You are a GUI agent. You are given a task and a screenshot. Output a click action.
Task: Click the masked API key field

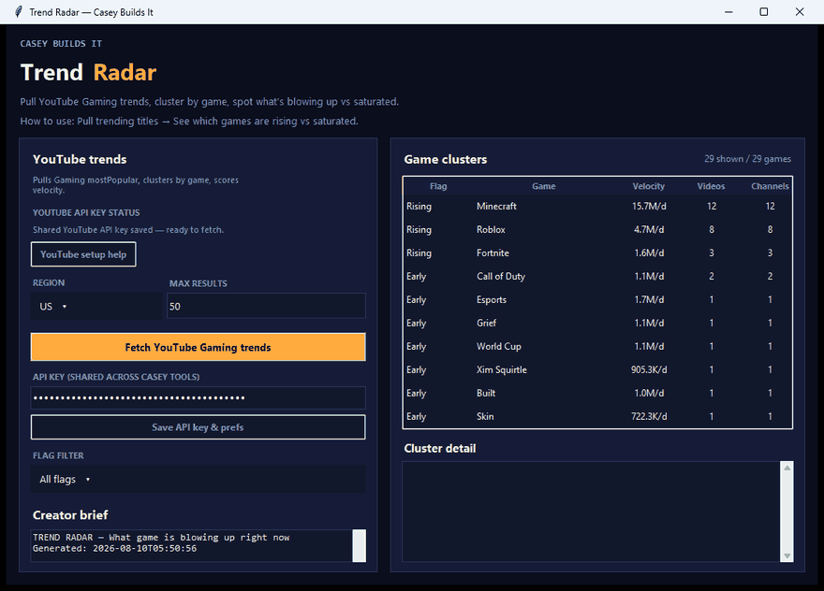pyautogui.click(x=199, y=397)
